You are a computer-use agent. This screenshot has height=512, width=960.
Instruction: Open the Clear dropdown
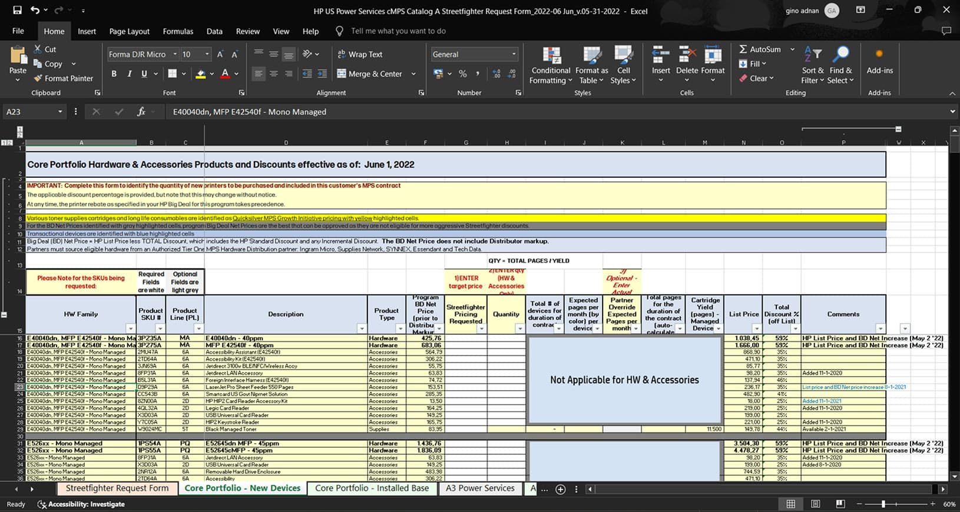coord(757,78)
